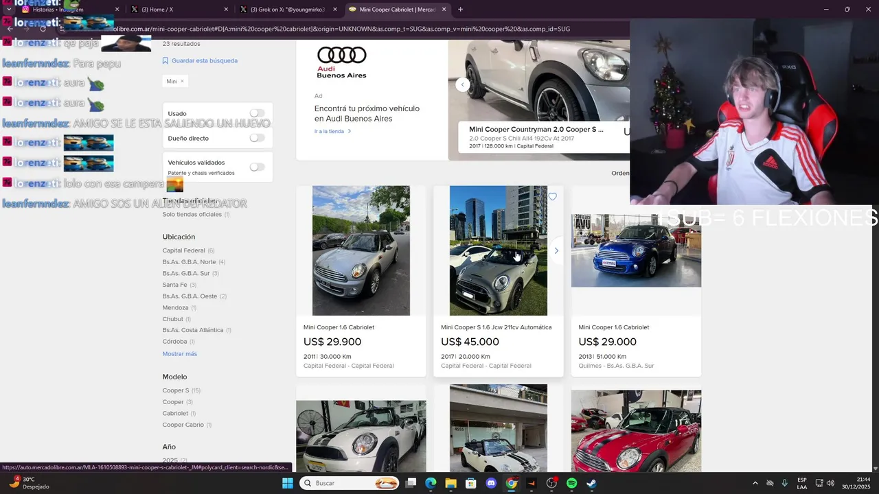
Task: Filter by Bs.As. G.B.A. Norte
Action: [x=189, y=262]
